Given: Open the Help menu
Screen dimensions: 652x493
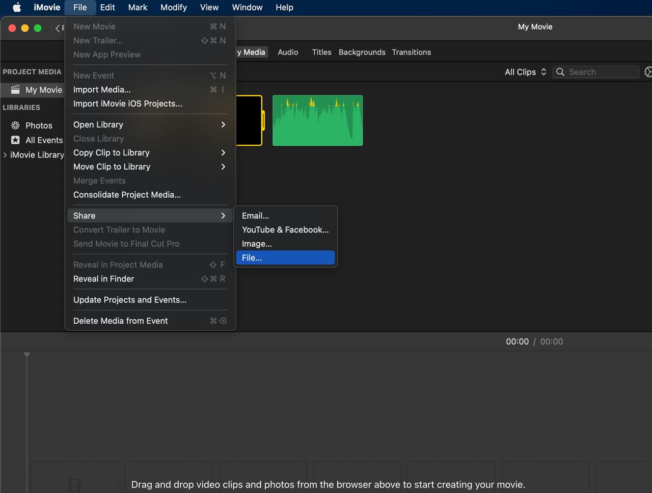Looking at the screenshot, I should [x=284, y=7].
